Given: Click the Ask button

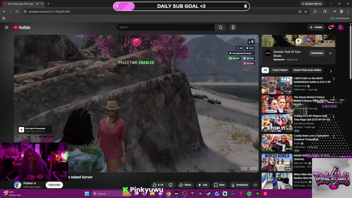Looking at the screenshot, I should tap(203, 185).
